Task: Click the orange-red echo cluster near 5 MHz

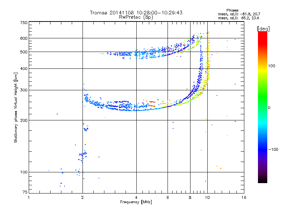Action: [x=152, y=104]
